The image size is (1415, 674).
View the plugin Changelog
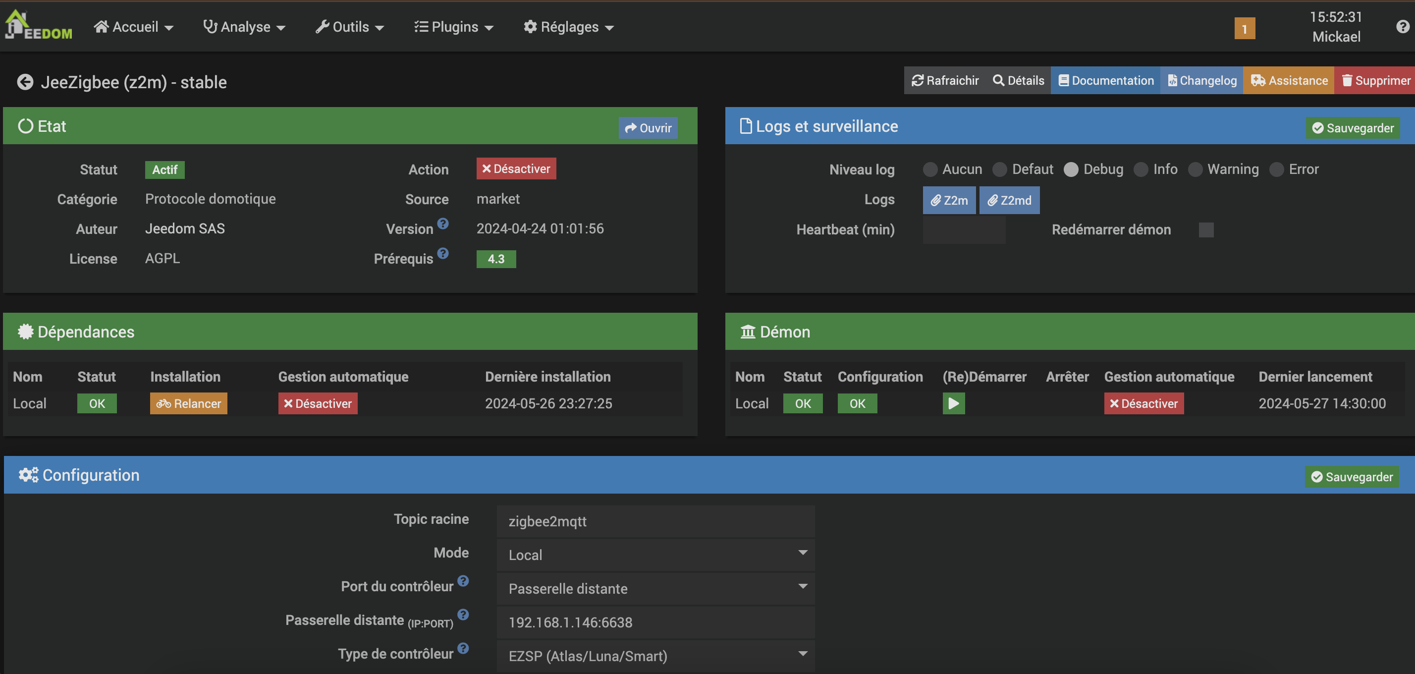click(x=1202, y=81)
